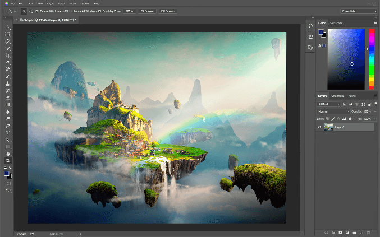Click the delete layer trash icon

point(368,232)
